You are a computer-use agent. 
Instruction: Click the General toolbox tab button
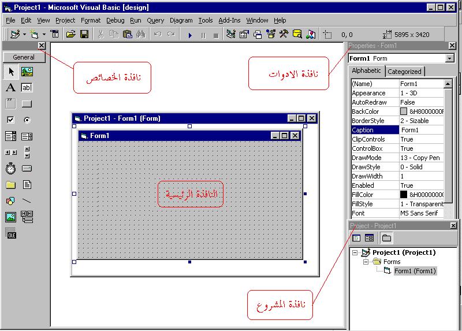click(24, 57)
